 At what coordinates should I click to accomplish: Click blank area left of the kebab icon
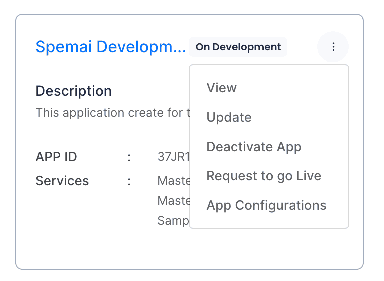302,47
